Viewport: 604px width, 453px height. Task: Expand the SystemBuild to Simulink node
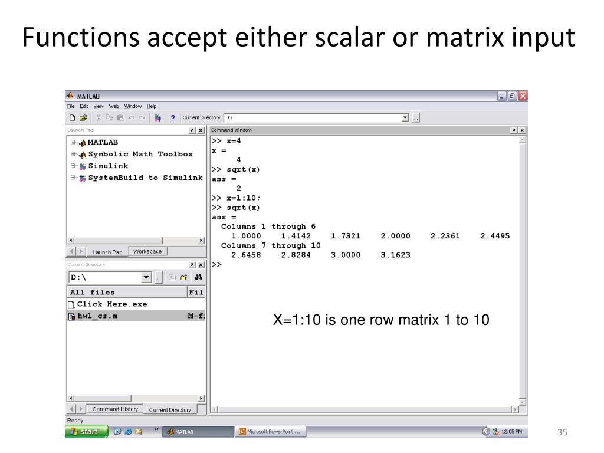click(73, 178)
